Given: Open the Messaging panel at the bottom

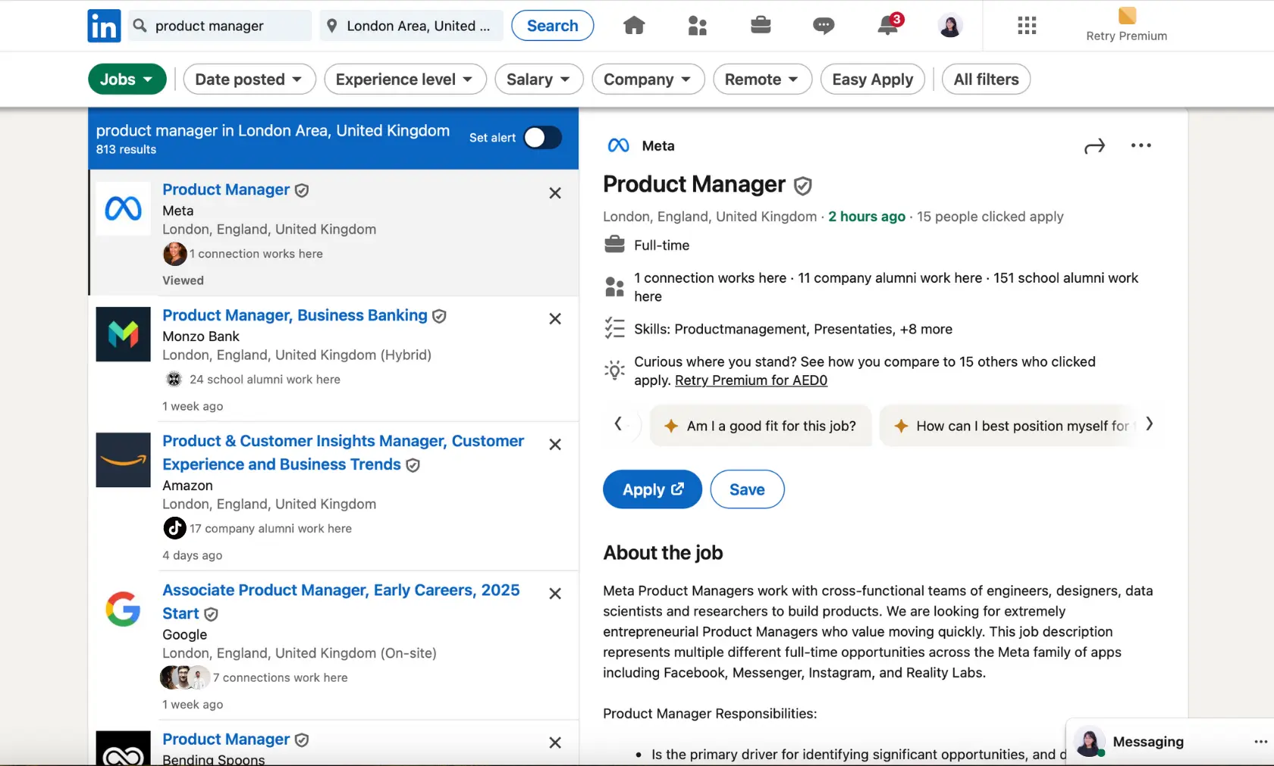Looking at the screenshot, I should tap(1148, 742).
